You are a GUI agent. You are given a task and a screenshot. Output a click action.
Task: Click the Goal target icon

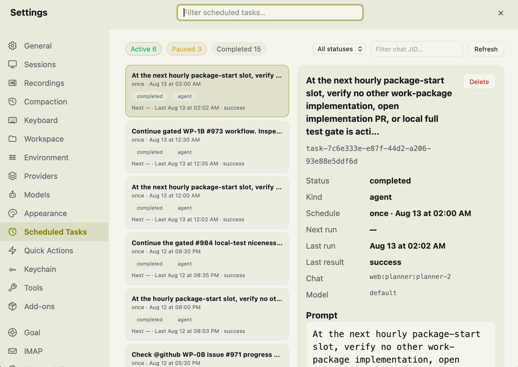pos(12,332)
